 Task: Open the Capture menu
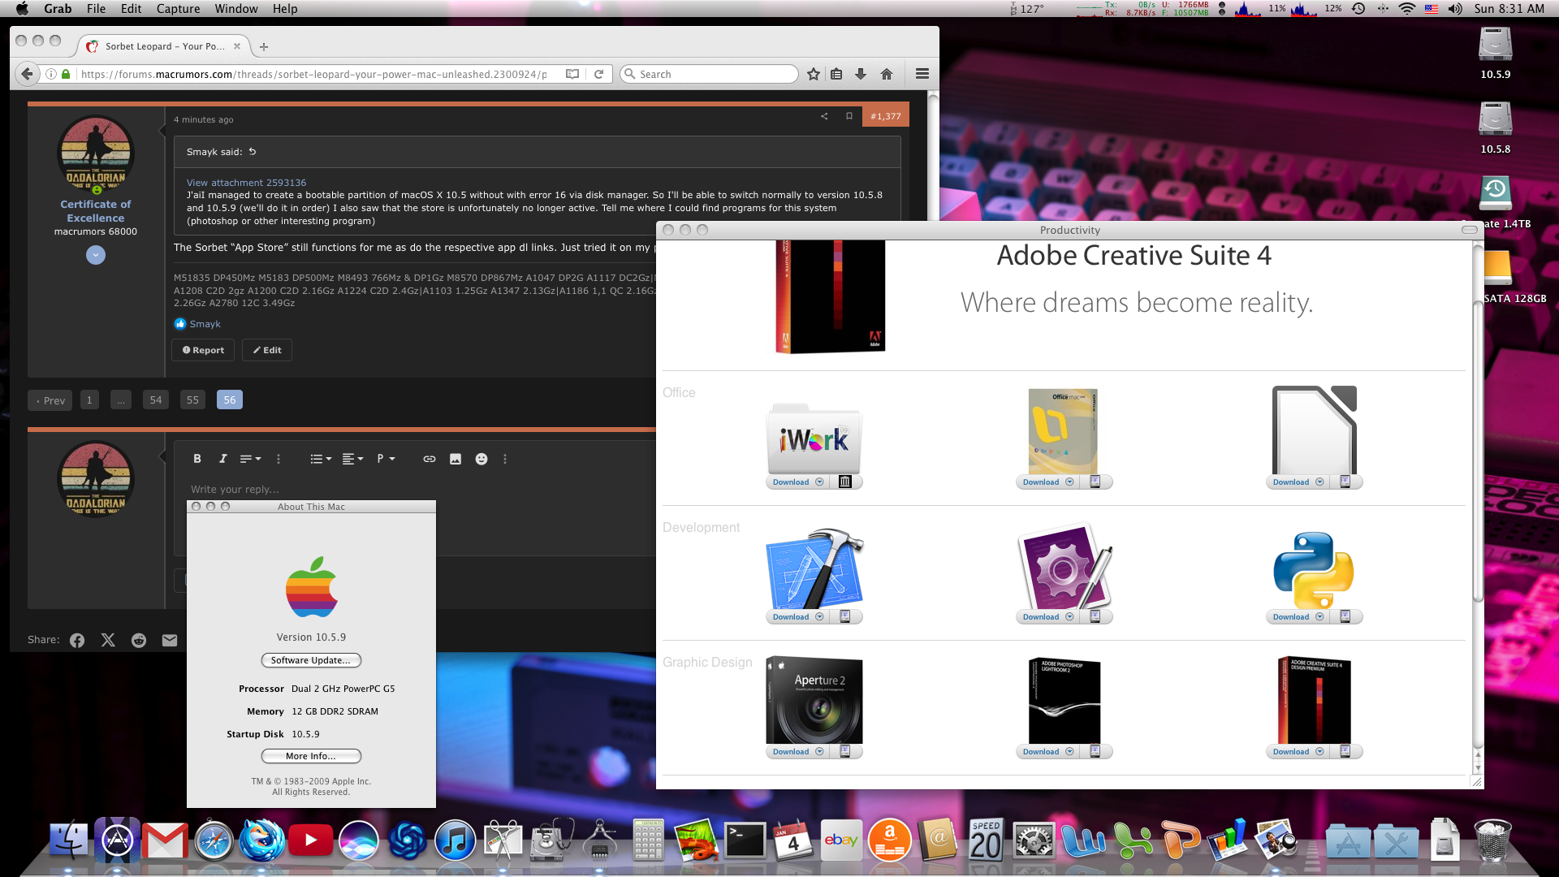pos(178,9)
